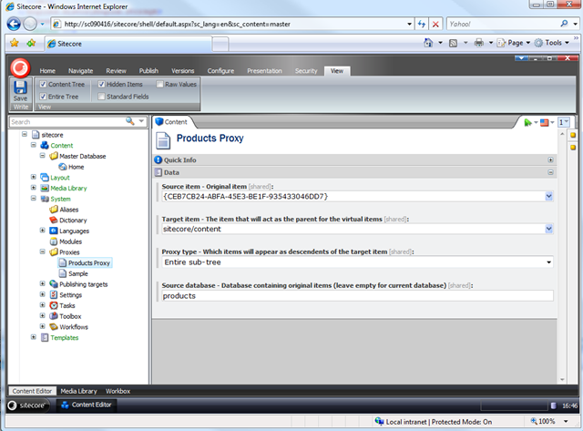This screenshot has height=431, width=583.
Task: Click the IE Back arrow button
Action: 14,25
